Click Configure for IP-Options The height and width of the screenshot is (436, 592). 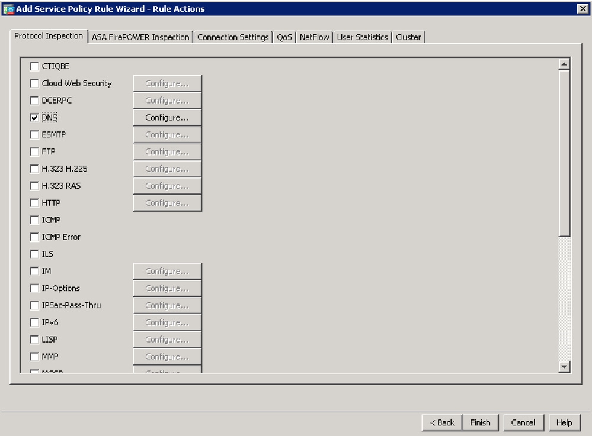pyautogui.click(x=167, y=288)
